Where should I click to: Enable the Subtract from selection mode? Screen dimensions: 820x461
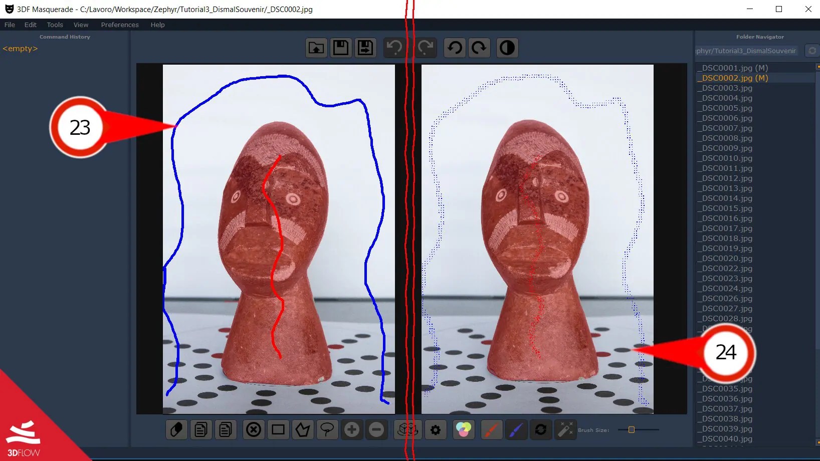tap(377, 430)
